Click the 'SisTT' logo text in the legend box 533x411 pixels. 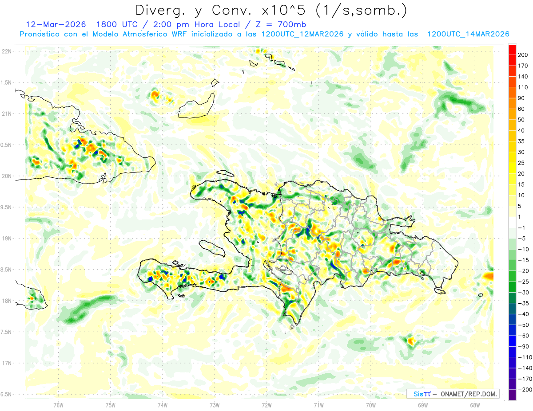(422, 394)
